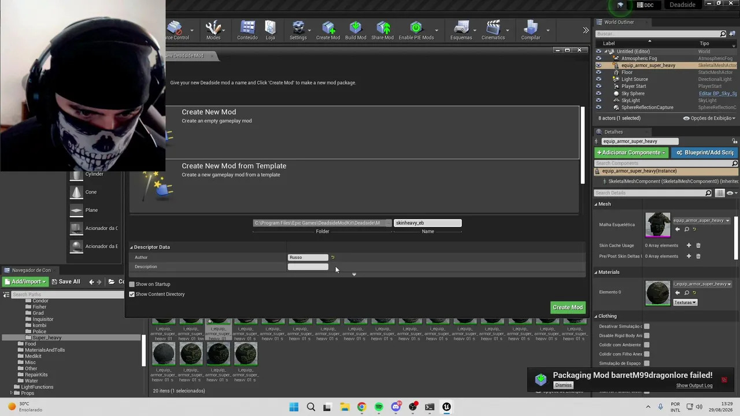Click the Create Mod button in dialog
Screen dimensions: 740x416
click(x=568, y=307)
